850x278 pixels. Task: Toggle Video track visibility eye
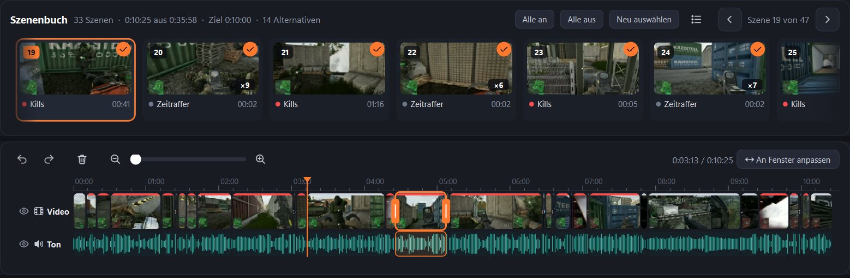tap(23, 211)
